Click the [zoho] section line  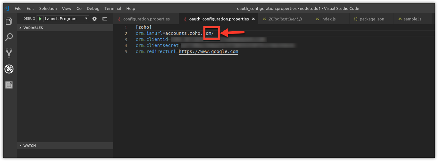pyautogui.click(x=144, y=27)
